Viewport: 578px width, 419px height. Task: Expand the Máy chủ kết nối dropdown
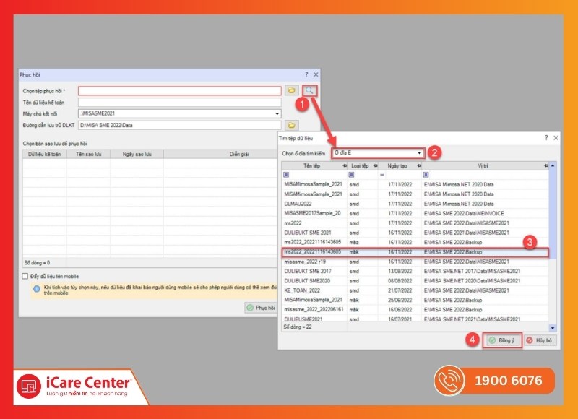pyautogui.click(x=277, y=113)
